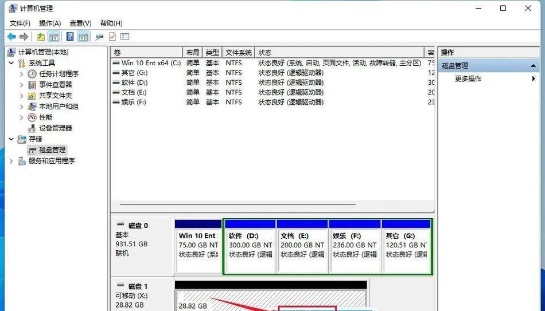Expand the 任务计划程序 node

22,74
